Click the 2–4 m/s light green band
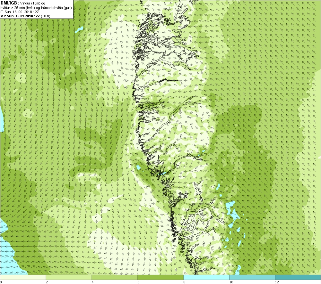The height and width of the screenshot is (284, 321). [x=69, y=277]
